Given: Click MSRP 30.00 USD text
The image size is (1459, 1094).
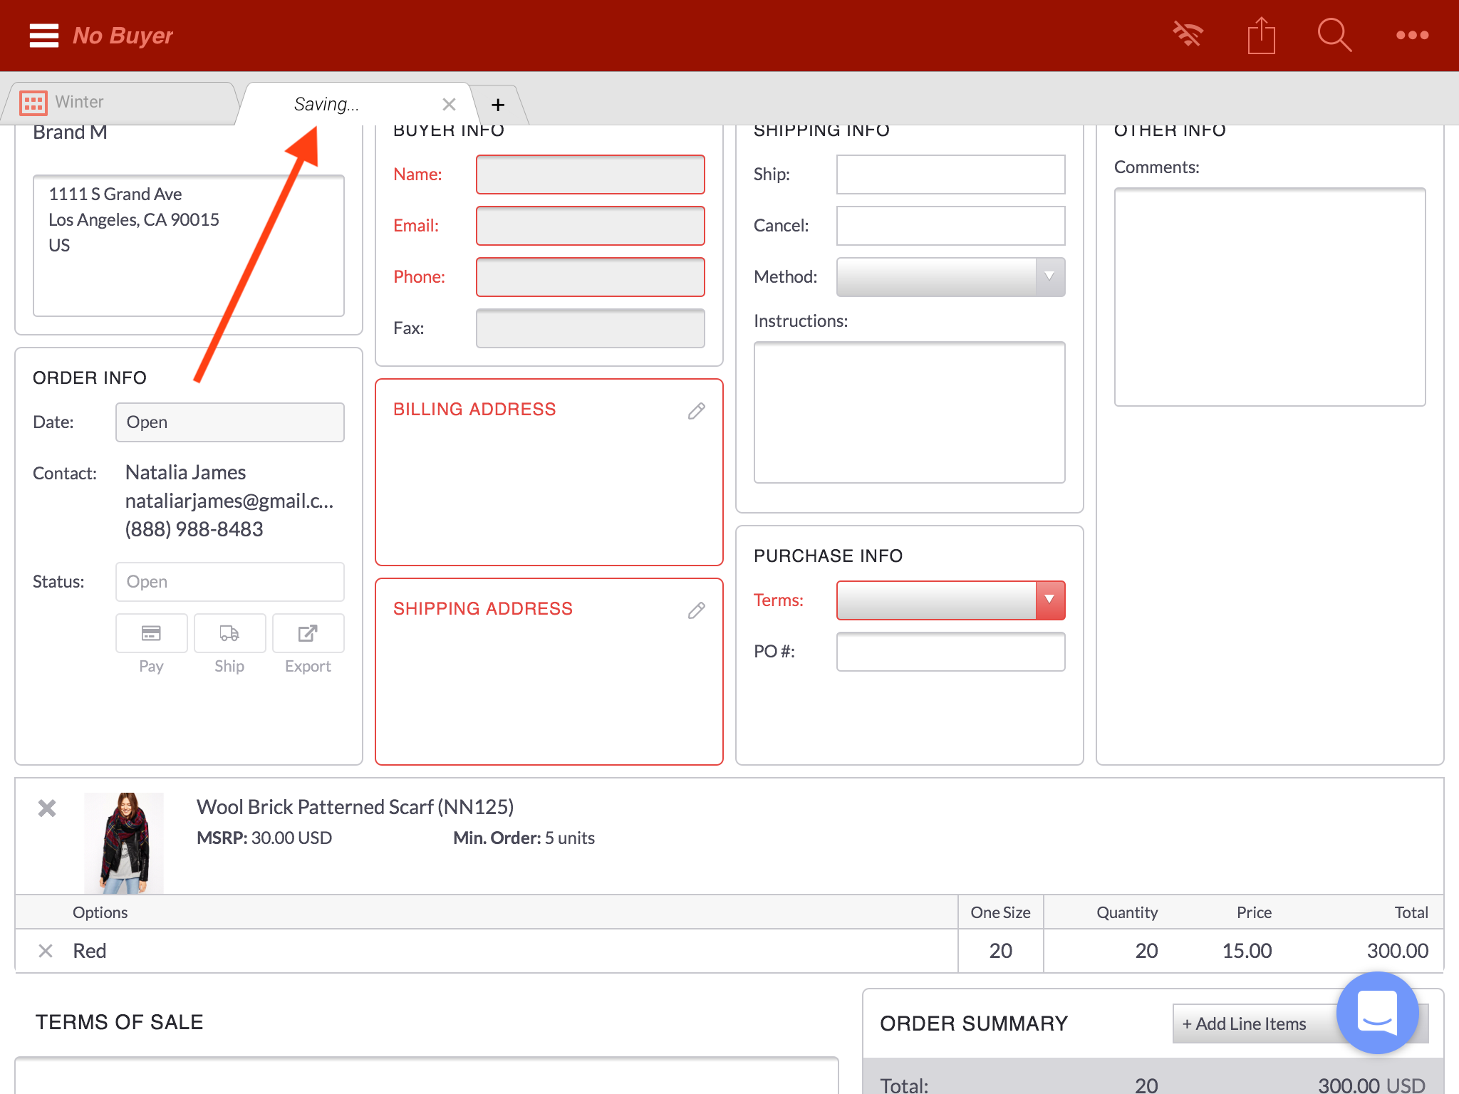Looking at the screenshot, I should pos(264,838).
